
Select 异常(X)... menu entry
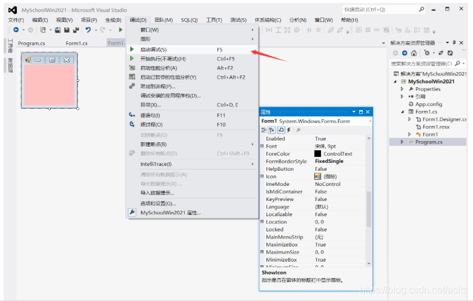click(x=192, y=105)
